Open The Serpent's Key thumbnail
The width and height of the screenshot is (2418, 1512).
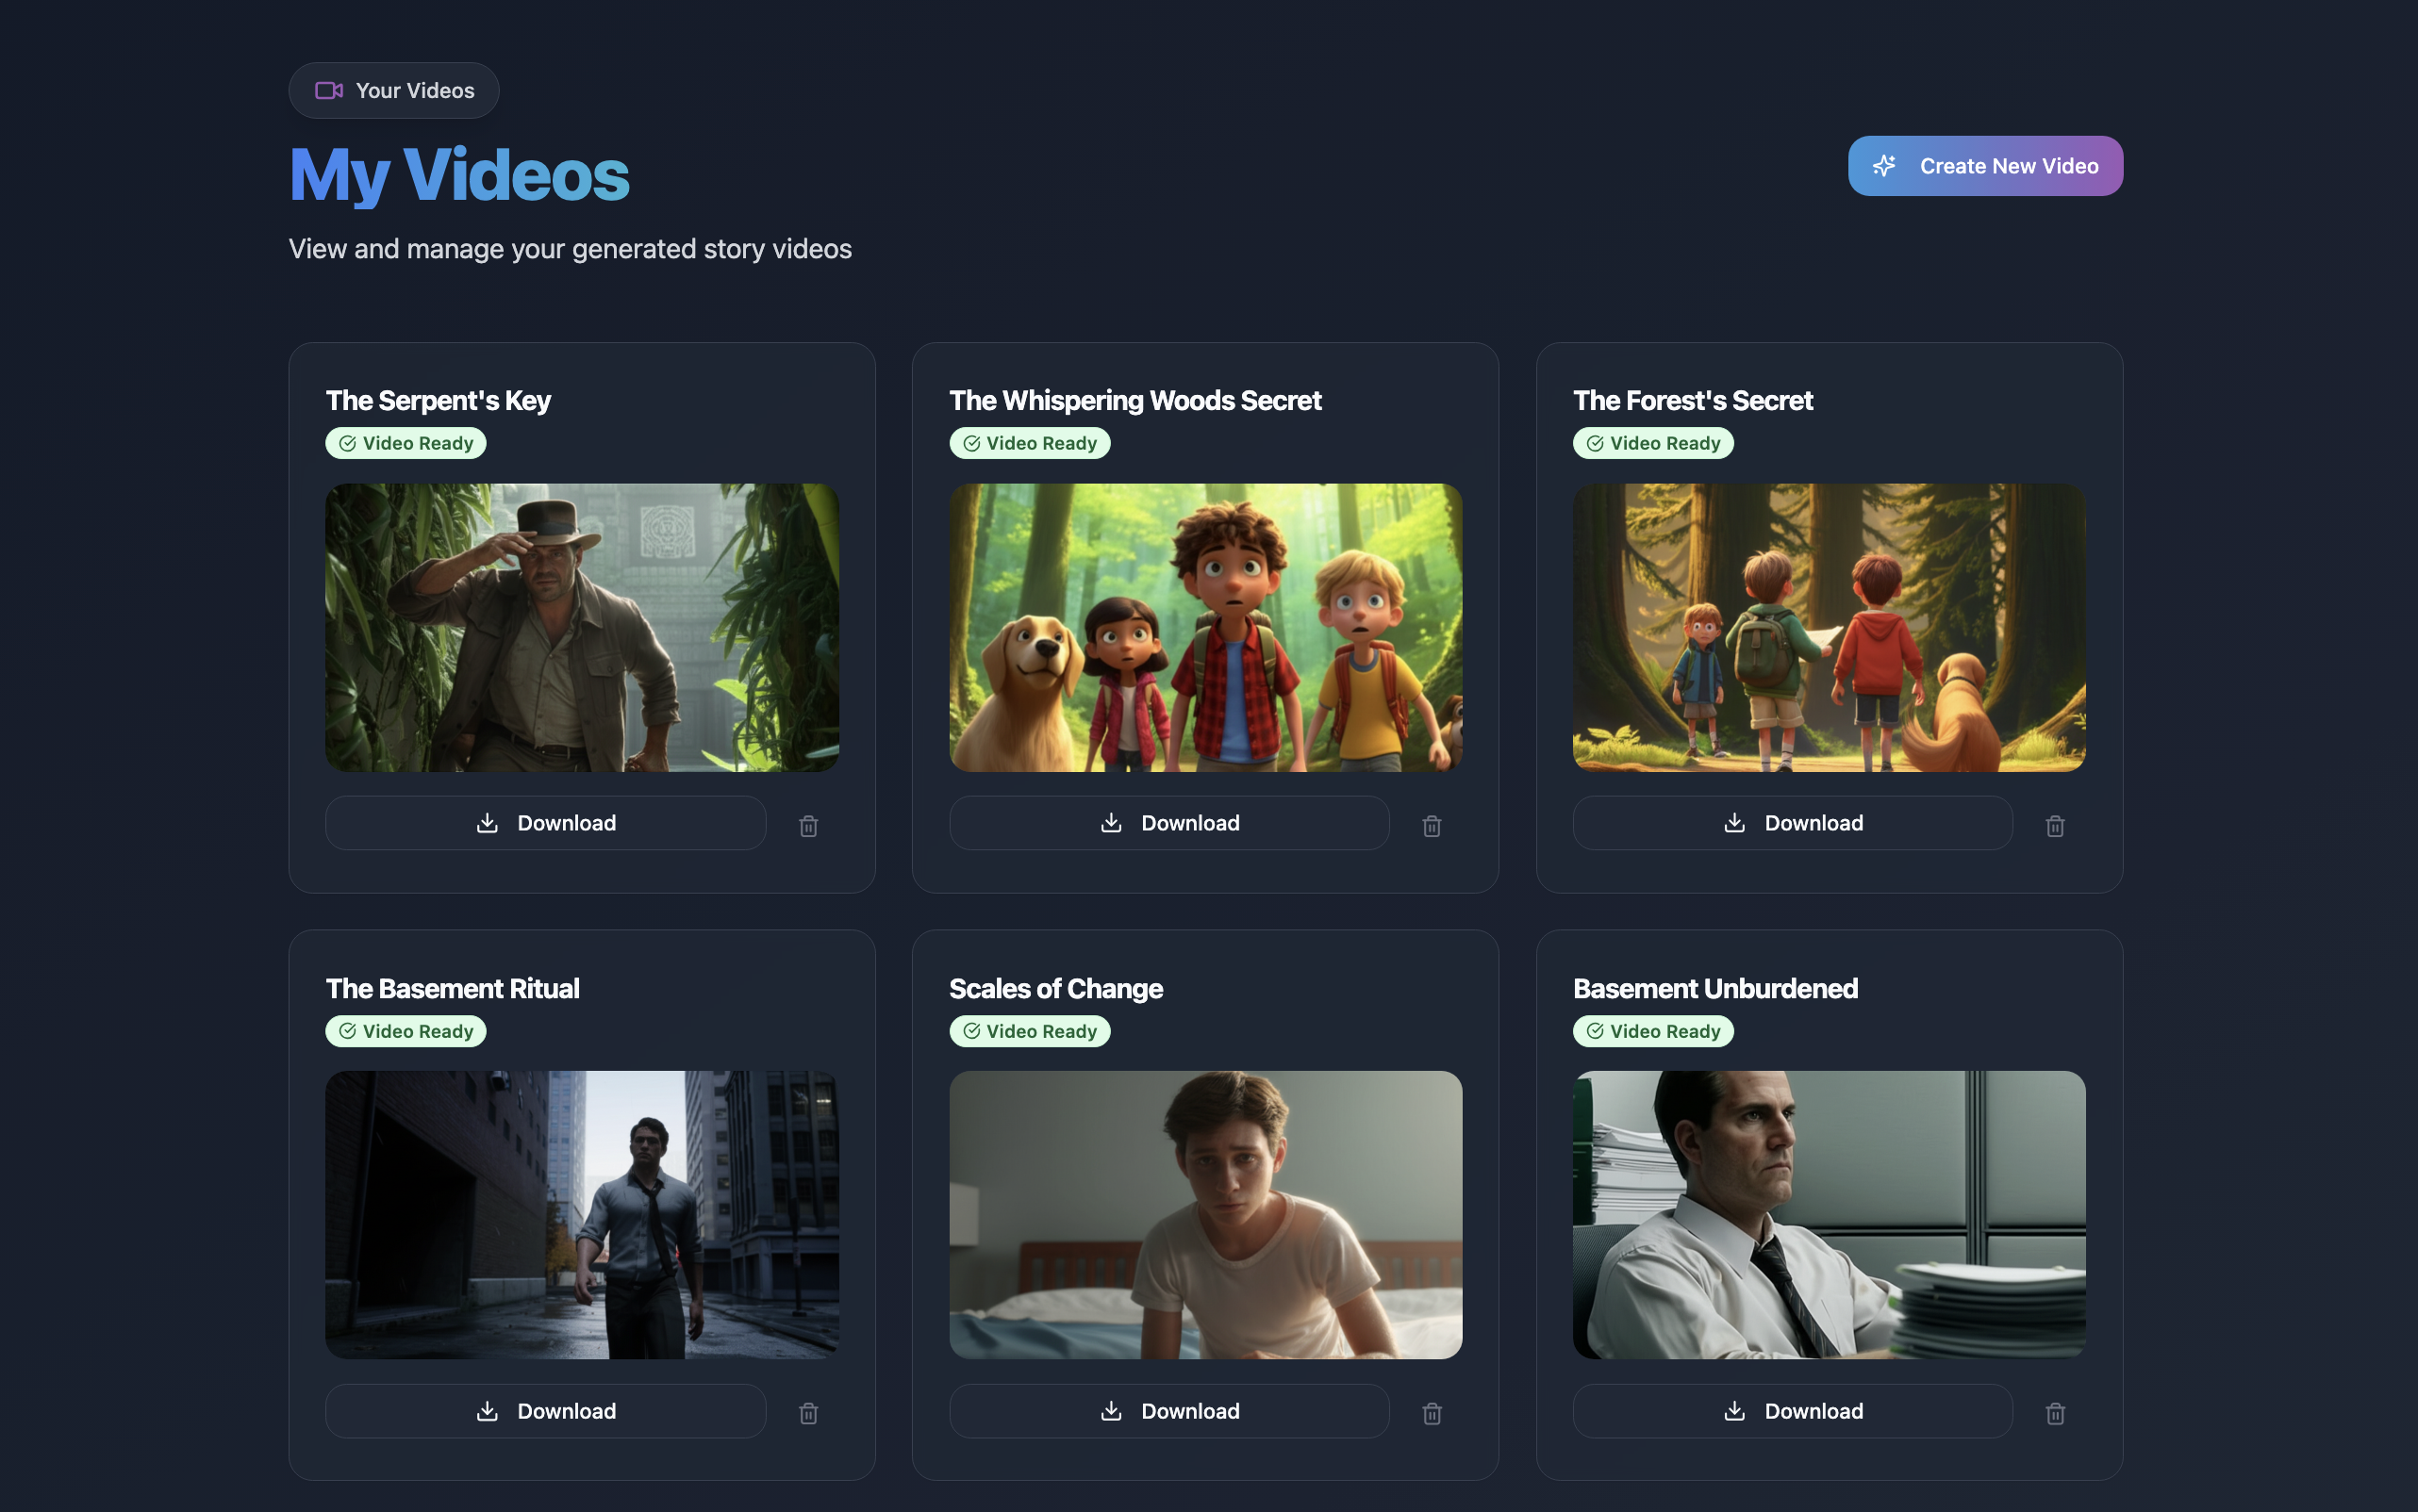pyautogui.click(x=581, y=627)
